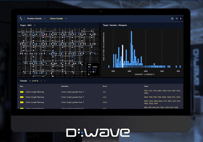Screen dimensions: 203x142
Task: Open the Problem Details menu
Action: (x=34, y=19)
